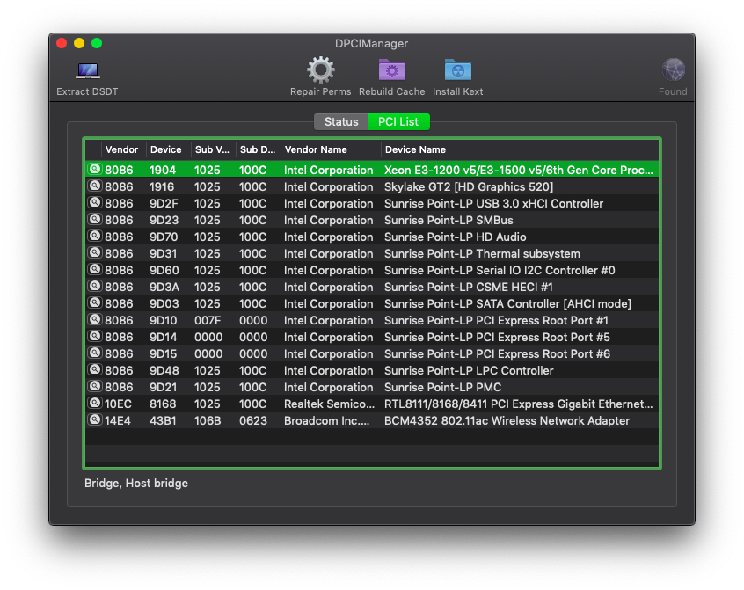
Task: Click lookup icon for Skylake GT2 row
Action: coord(95,186)
